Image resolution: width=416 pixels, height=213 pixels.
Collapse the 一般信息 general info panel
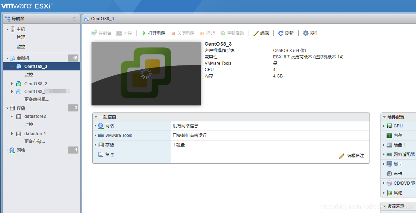(96, 117)
